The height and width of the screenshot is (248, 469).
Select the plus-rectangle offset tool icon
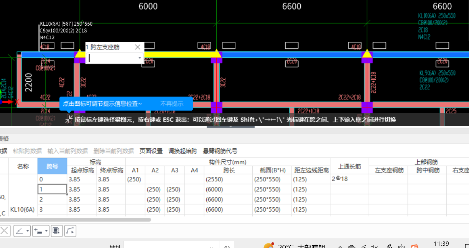(x=38, y=231)
